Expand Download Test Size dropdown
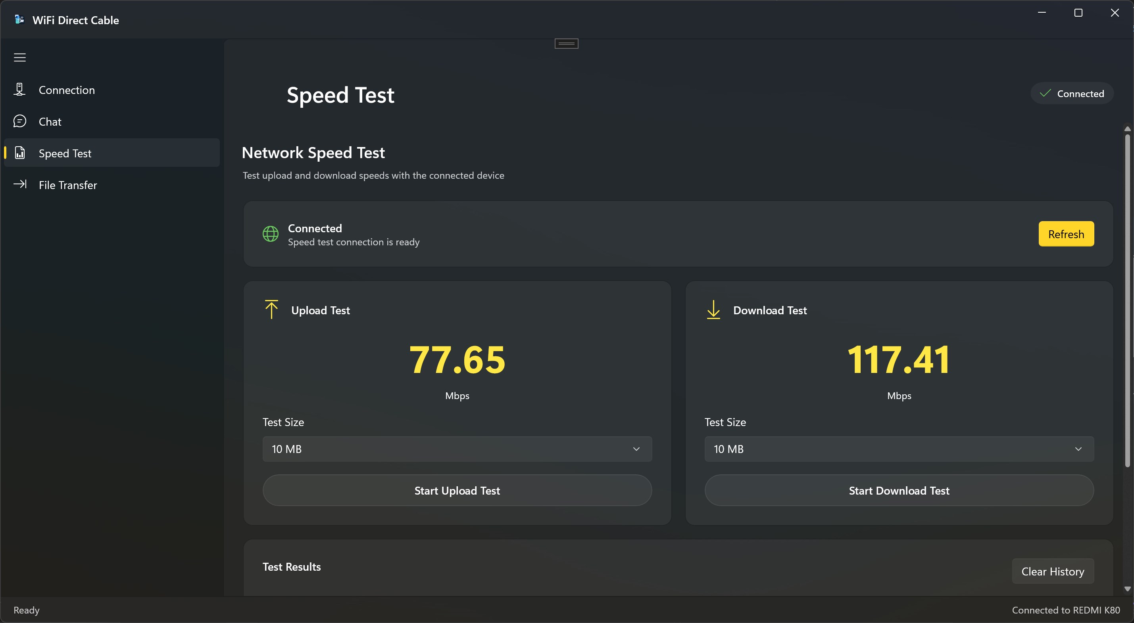Image resolution: width=1134 pixels, height=623 pixels. tap(899, 449)
